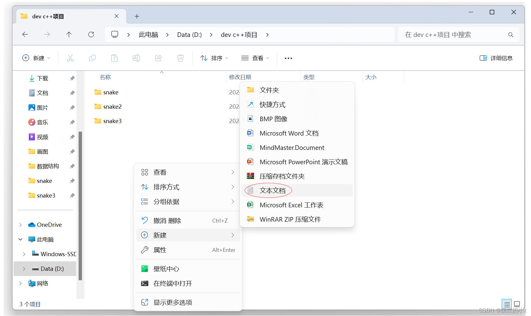Image resolution: width=531 pixels, height=316 pixels.
Task: Switch to large thumbnails view icon
Action: pos(517,304)
